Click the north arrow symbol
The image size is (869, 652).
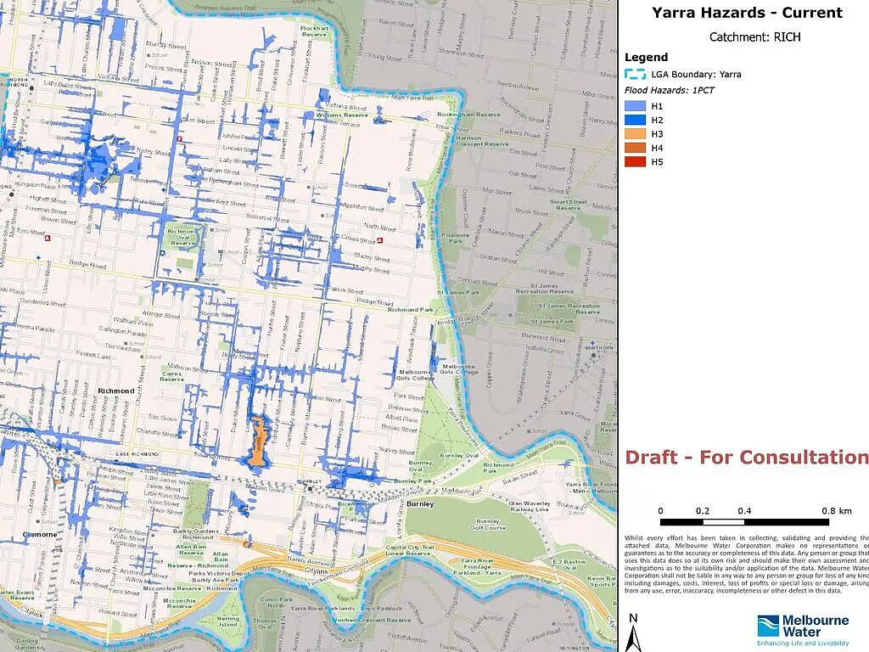pos(633,632)
